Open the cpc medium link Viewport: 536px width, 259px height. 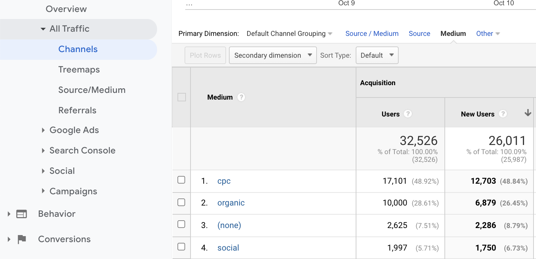(224, 181)
